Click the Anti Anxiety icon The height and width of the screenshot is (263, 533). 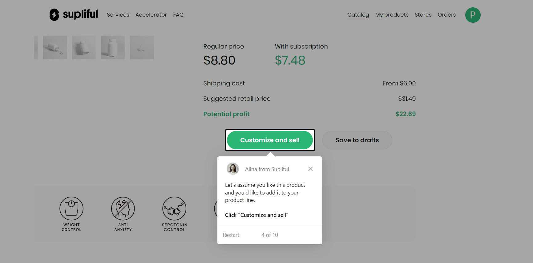[123, 209]
